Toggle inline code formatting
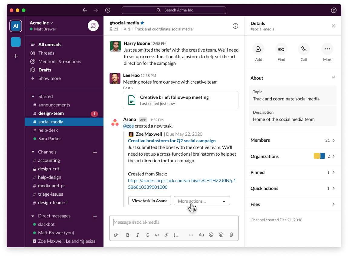The image size is (348, 256). (x=157, y=235)
